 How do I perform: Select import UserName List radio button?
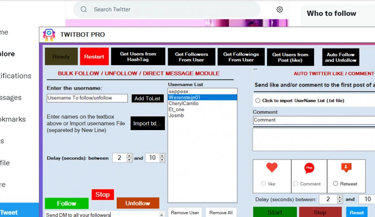(257, 100)
